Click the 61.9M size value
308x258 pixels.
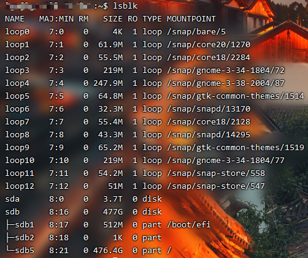(110, 45)
